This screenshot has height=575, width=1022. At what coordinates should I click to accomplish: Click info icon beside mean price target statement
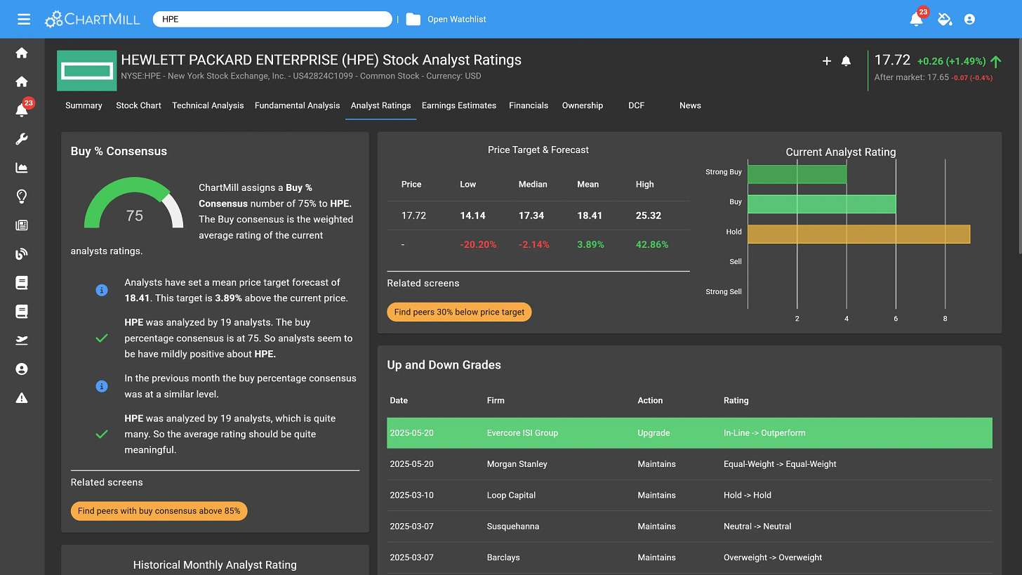[x=102, y=290]
